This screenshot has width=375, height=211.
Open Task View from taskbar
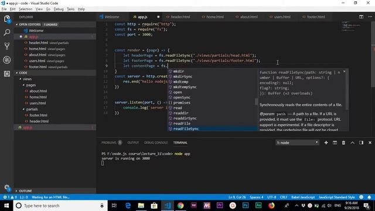114,206
